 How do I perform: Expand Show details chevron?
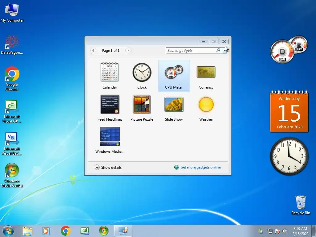[97, 168]
